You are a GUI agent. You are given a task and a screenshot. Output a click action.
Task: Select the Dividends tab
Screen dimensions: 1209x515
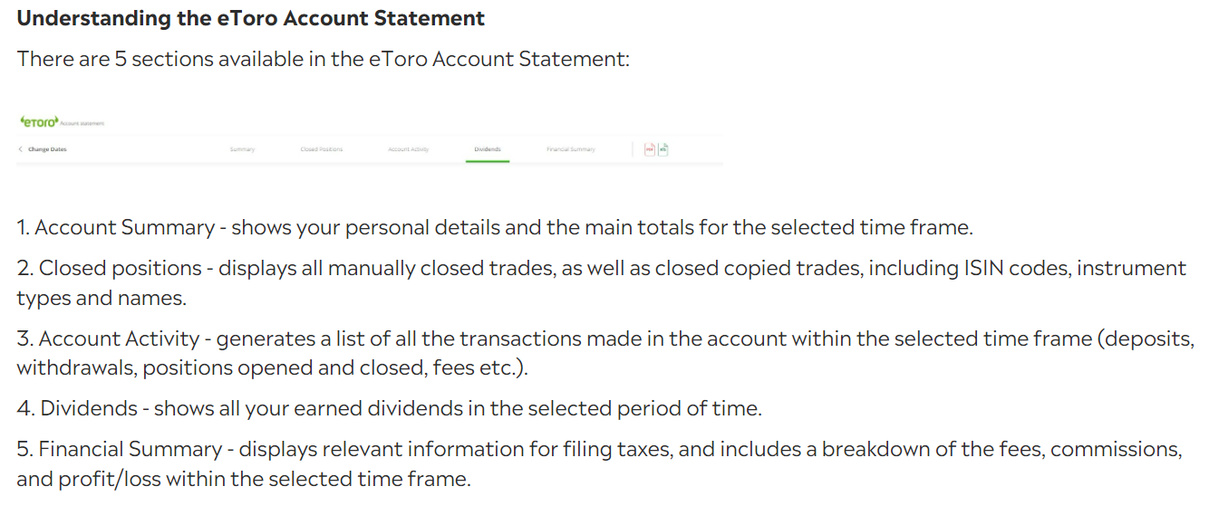click(x=488, y=149)
